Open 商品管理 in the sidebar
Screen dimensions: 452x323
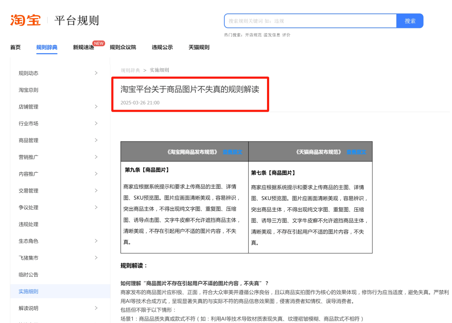pos(28,140)
